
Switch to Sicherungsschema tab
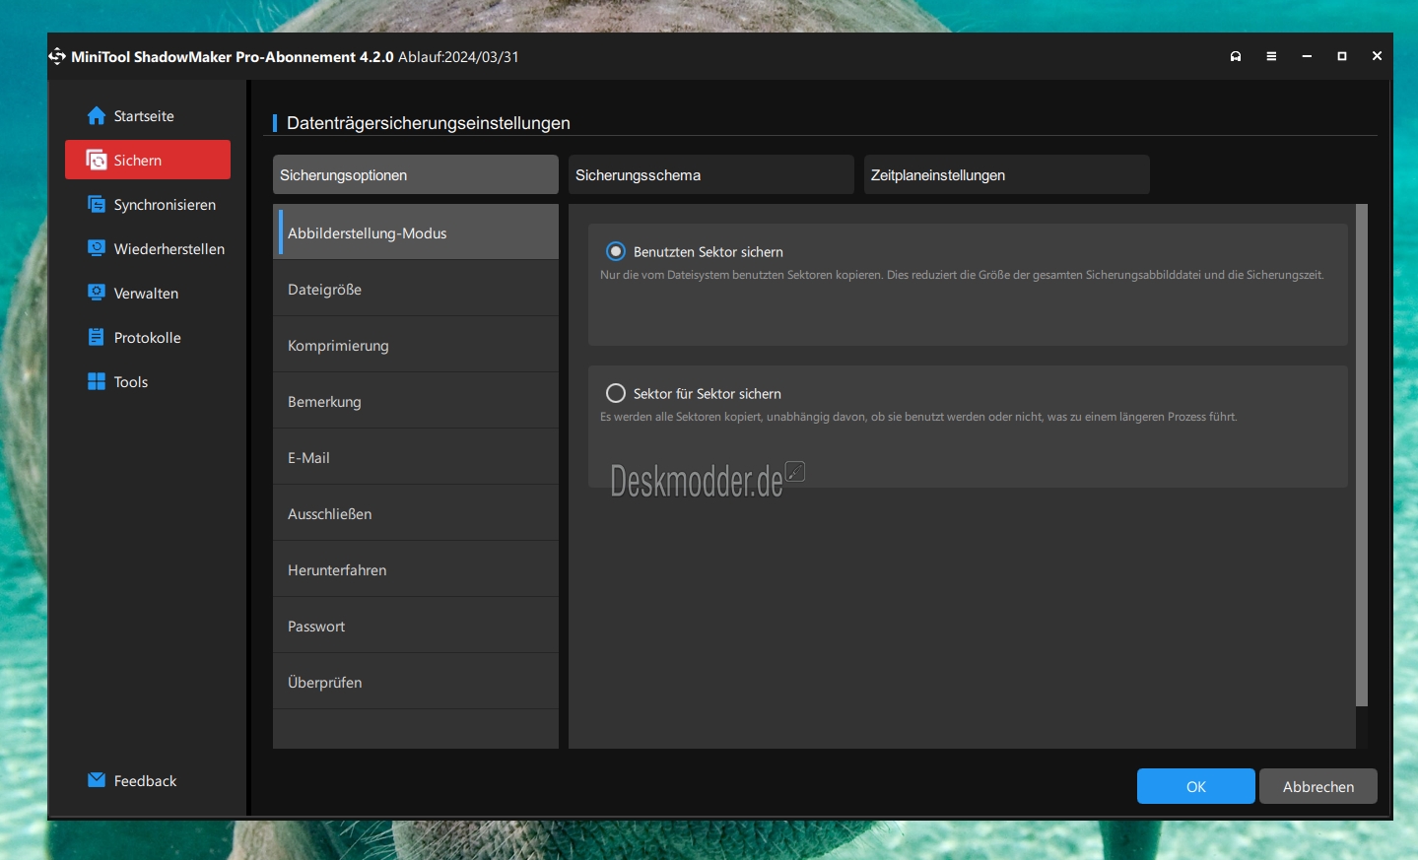click(x=711, y=174)
